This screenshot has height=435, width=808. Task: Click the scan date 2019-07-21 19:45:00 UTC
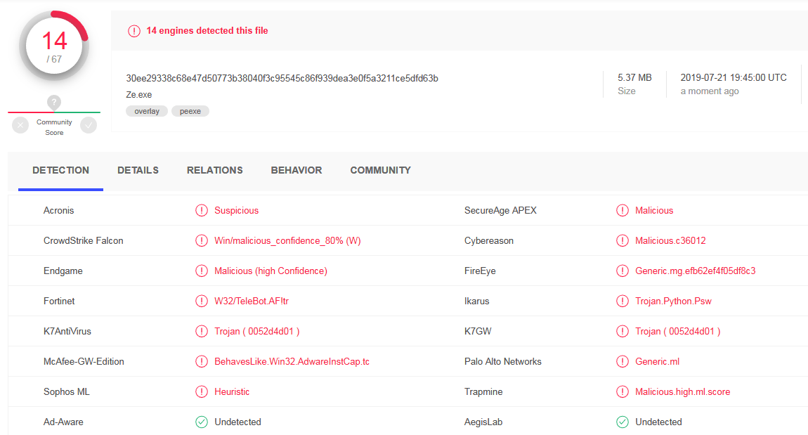click(734, 78)
